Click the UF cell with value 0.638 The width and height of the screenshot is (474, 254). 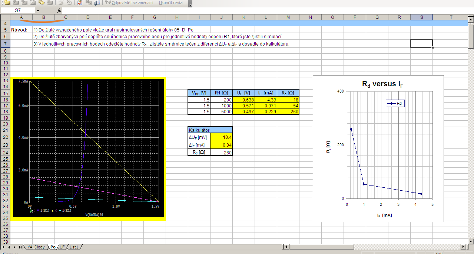tap(243, 100)
